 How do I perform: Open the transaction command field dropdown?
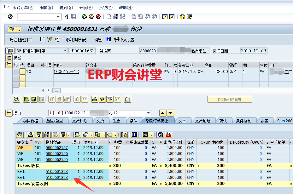point(58,17)
